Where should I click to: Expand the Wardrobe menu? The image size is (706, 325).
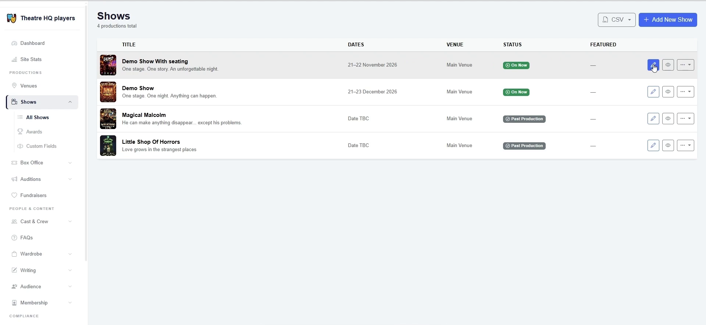[43, 254]
